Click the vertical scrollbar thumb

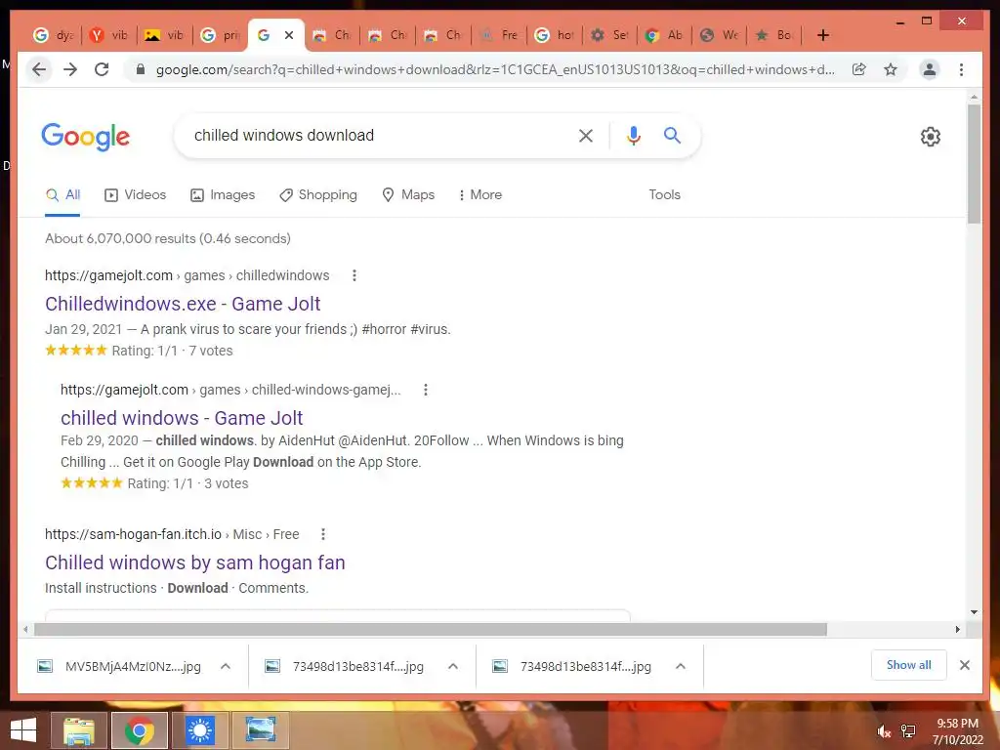point(974,164)
